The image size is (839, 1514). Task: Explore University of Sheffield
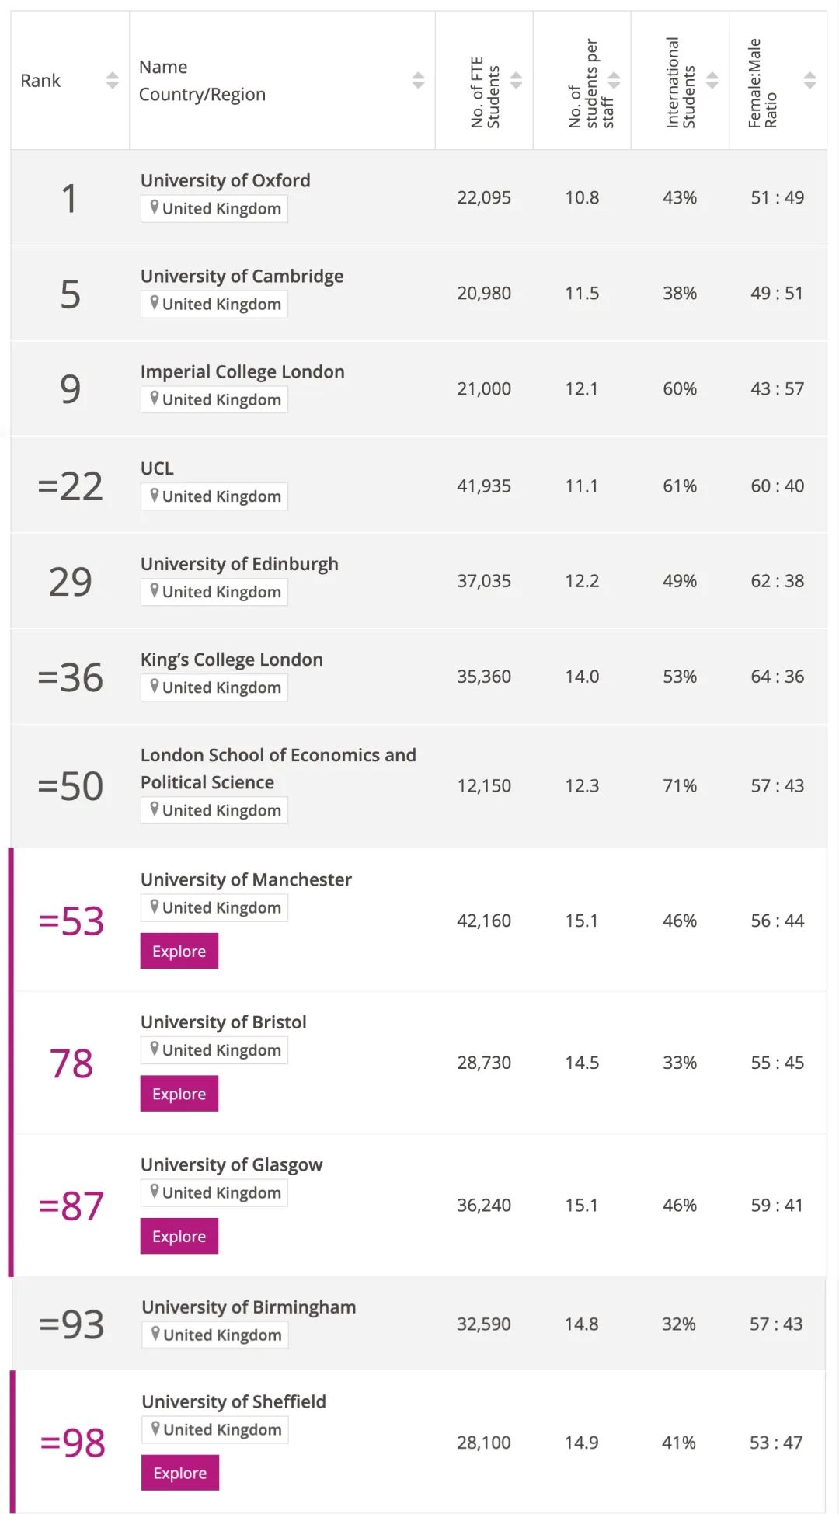(x=180, y=1472)
